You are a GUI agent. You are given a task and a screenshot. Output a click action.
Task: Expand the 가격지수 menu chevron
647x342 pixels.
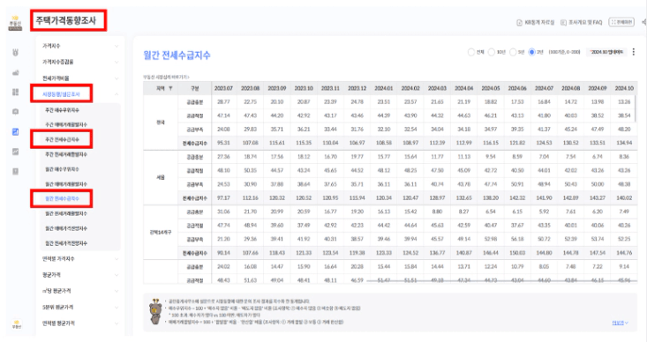(x=117, y=46)
